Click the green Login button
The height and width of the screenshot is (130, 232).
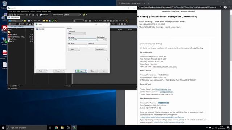[80, 71]
